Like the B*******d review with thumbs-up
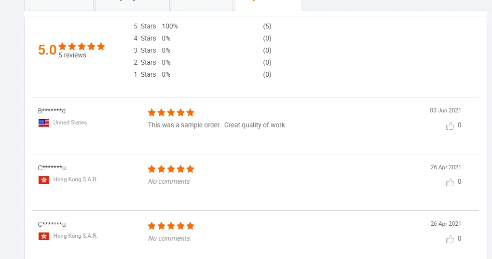492x259 pixels. tap(450, 126)
